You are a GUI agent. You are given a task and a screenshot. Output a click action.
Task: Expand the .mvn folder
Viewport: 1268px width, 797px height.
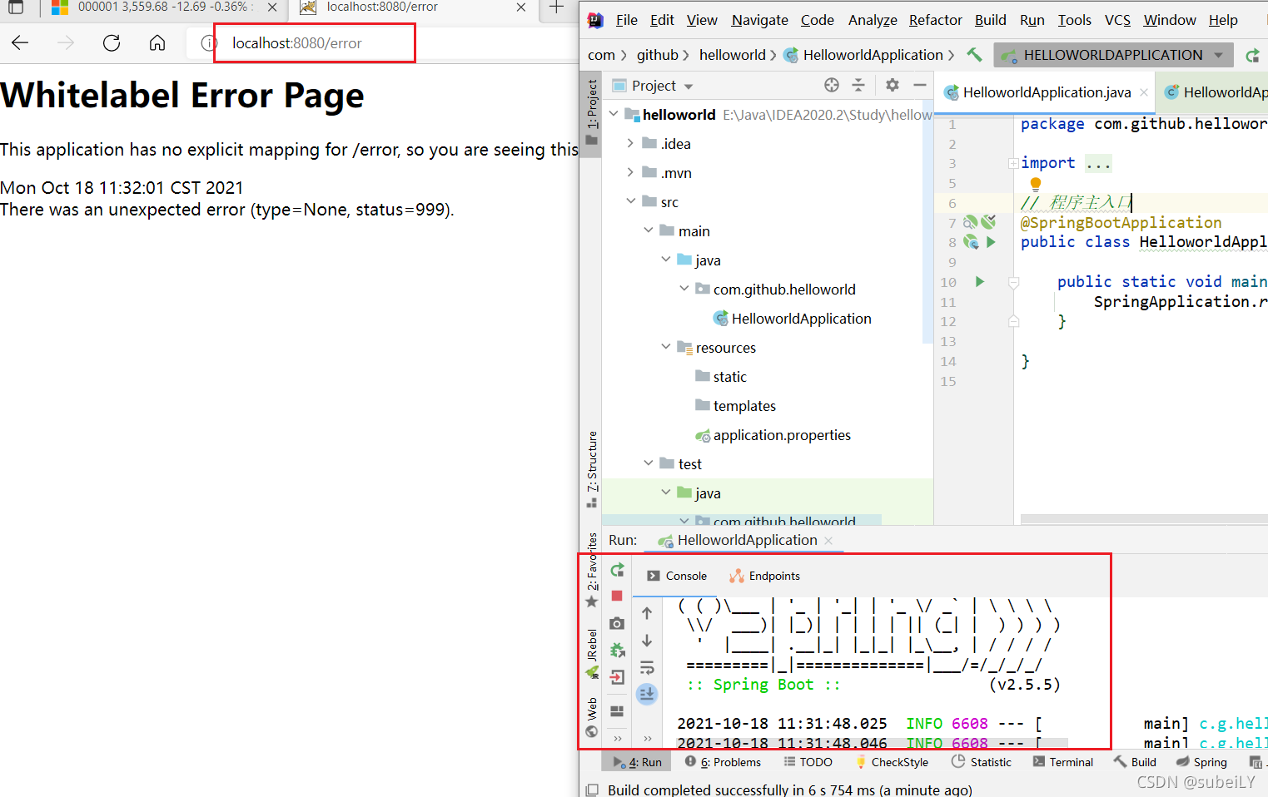630,172
